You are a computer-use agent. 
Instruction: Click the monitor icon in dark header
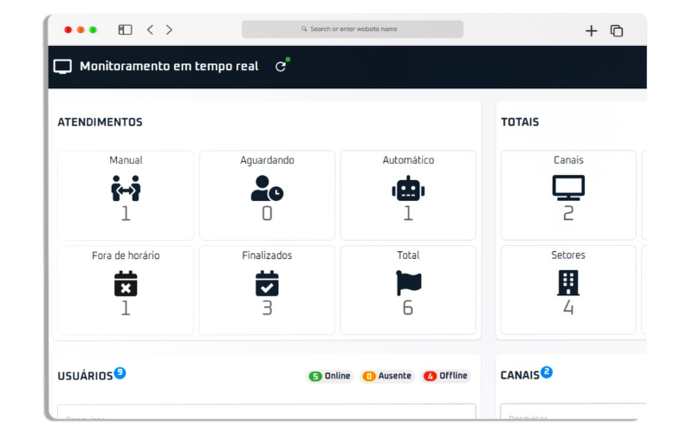coord(62,67)
